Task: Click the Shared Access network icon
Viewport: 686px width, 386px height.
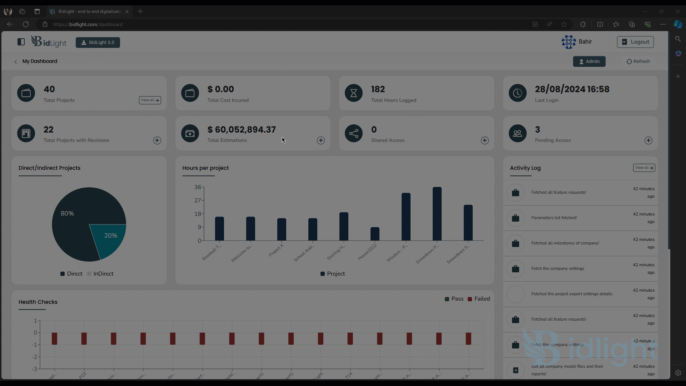Action: (x=354, y=133)
